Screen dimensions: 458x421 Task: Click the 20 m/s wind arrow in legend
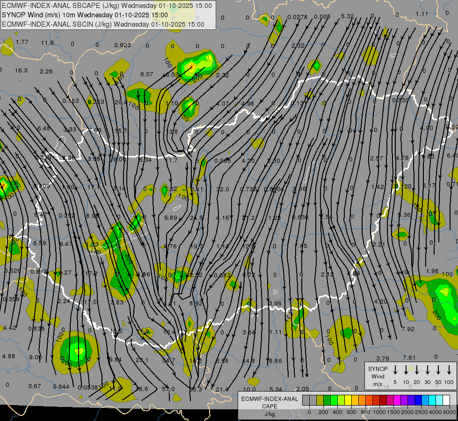click(416, 370)
